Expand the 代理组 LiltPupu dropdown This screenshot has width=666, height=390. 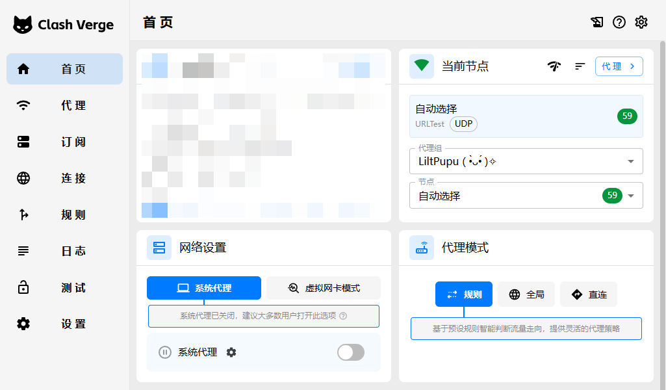(630, 162)
